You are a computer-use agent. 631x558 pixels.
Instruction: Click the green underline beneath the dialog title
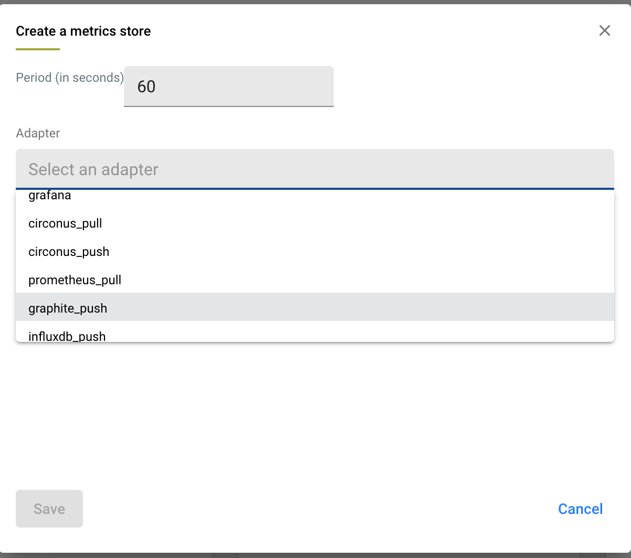(38, 49)
